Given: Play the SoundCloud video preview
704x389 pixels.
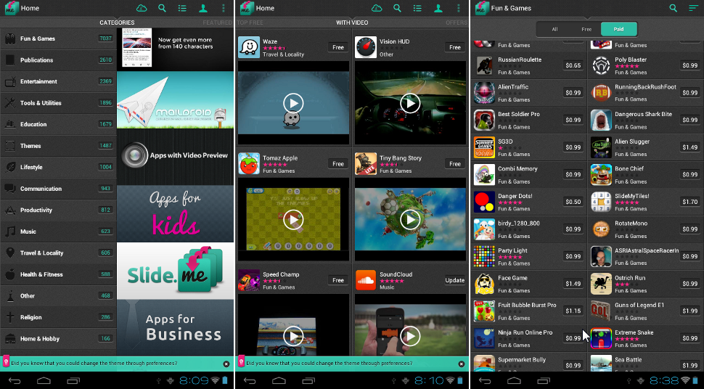Looking at the screenshot, I should coord(410,336).
